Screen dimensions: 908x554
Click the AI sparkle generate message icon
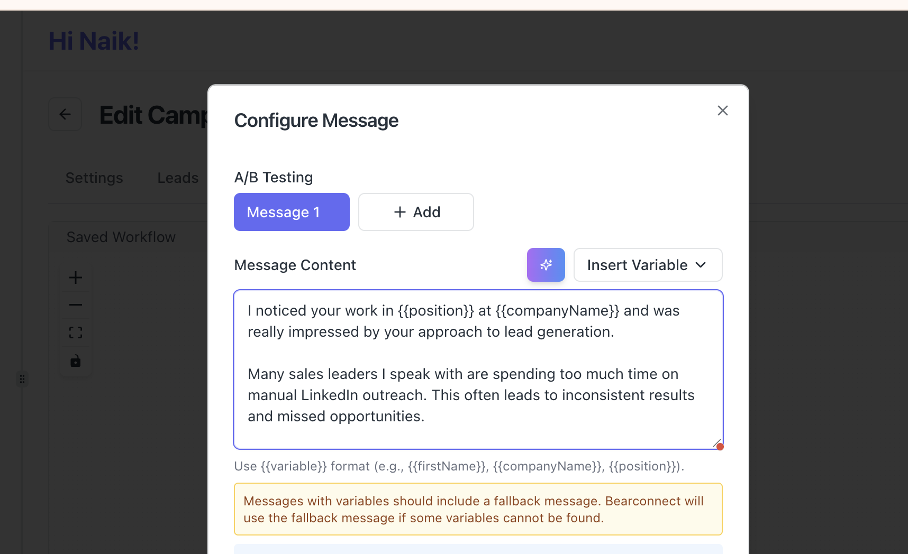click(546, 265)
